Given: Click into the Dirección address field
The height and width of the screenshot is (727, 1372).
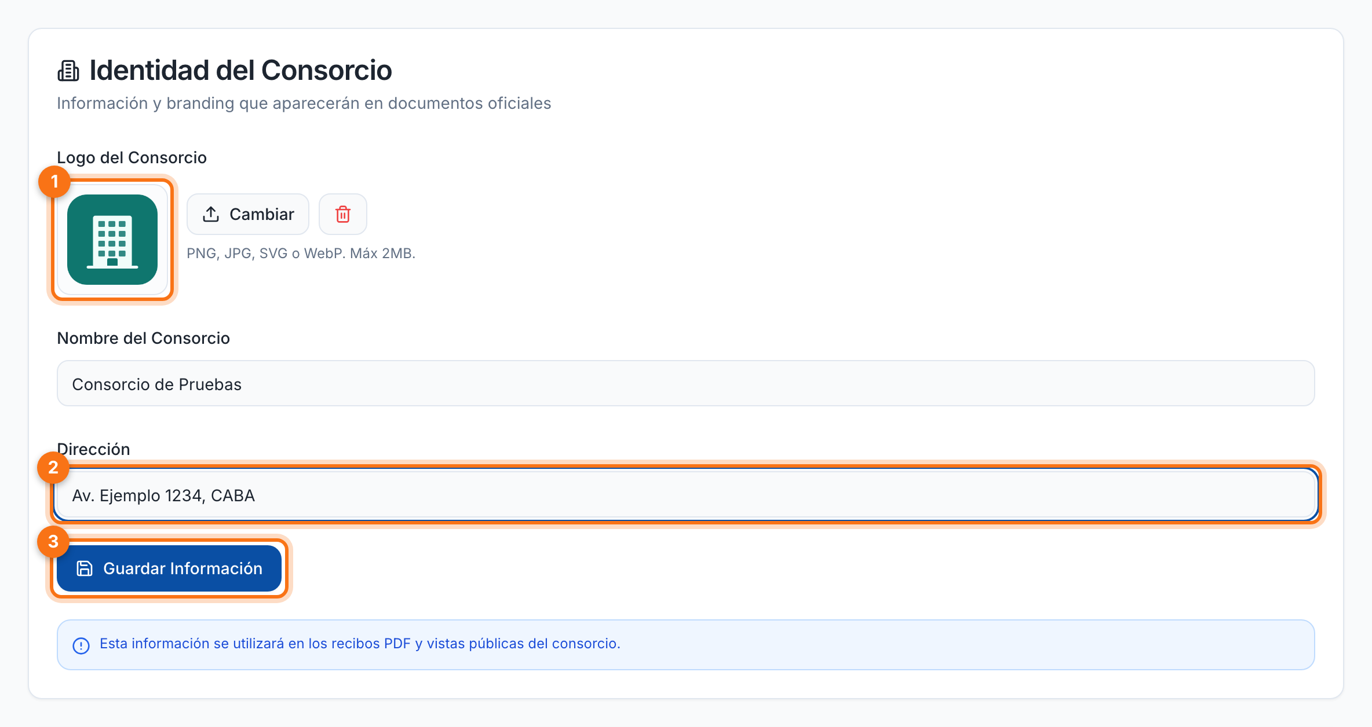Looking at the screenshot, I should (x=686, y=495).
